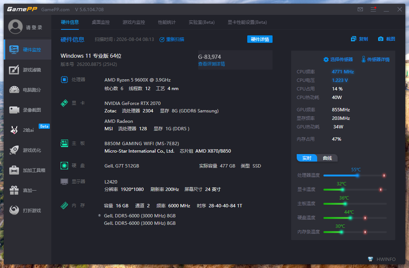Open the 游戏优化 rocket icon
Viewport: 409px width, 268px height.
point(14,150)
